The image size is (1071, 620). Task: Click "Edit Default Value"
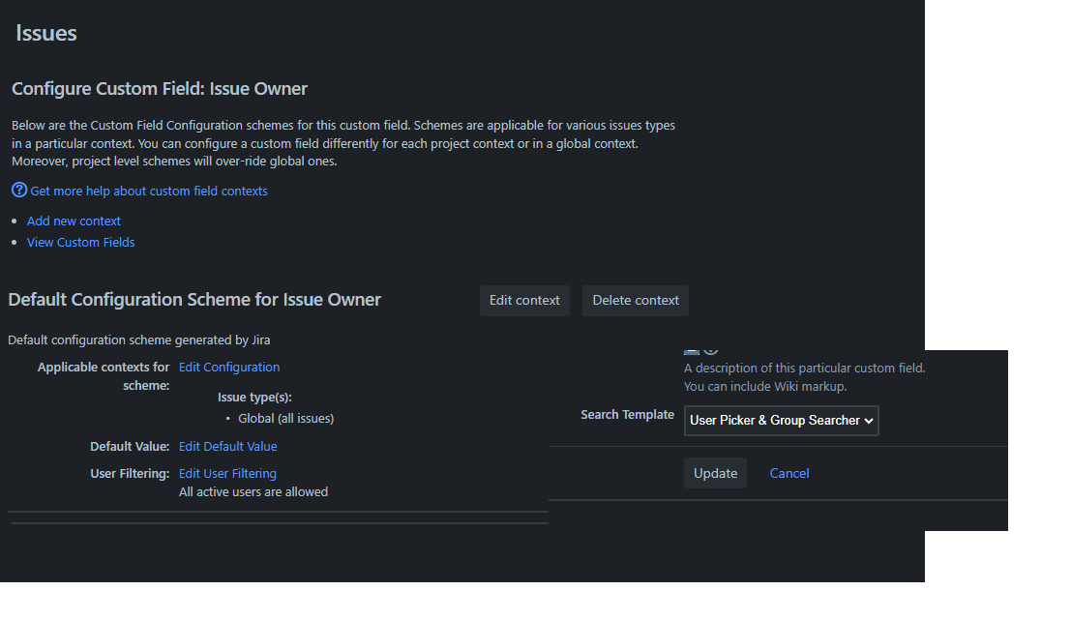point(227,446)
